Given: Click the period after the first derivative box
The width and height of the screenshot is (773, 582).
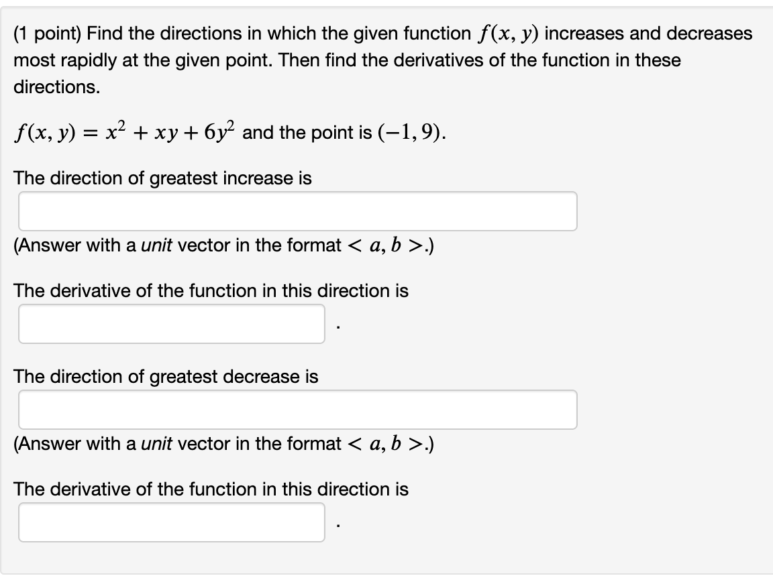Looking at the screenshot, I should [338, 327].
